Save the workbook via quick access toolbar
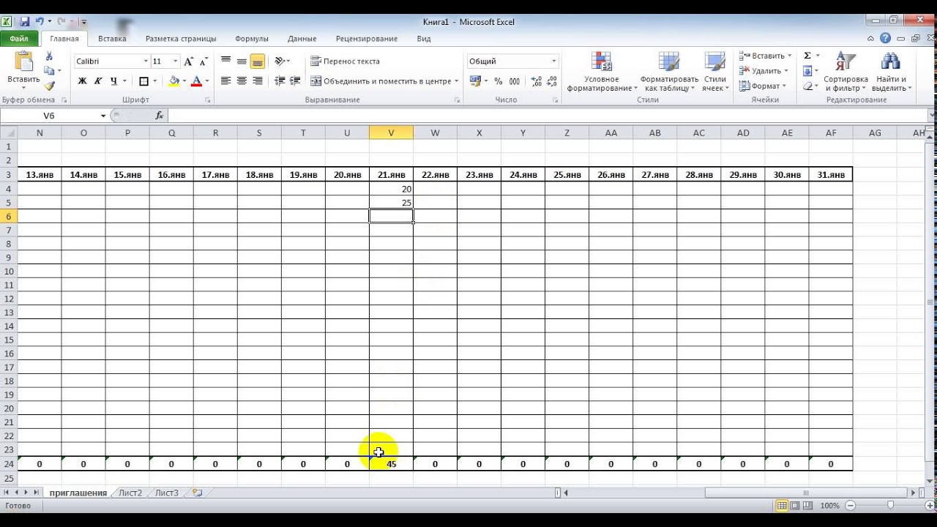The height and width of the screenshot is (527, 937). (x=25, y=22)
